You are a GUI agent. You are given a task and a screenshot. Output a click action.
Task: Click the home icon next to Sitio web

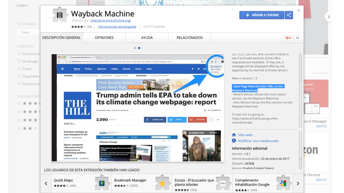tap(234, 135)
